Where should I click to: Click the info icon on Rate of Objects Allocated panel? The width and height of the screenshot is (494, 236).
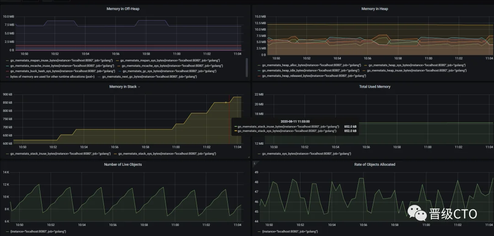point(254,163)
